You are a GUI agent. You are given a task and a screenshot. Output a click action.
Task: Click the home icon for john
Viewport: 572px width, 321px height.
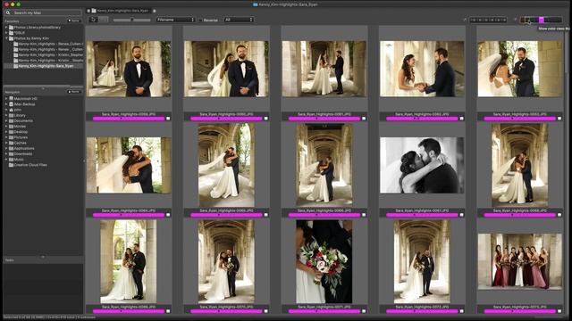pyautogui.click(x=12, y=110)
